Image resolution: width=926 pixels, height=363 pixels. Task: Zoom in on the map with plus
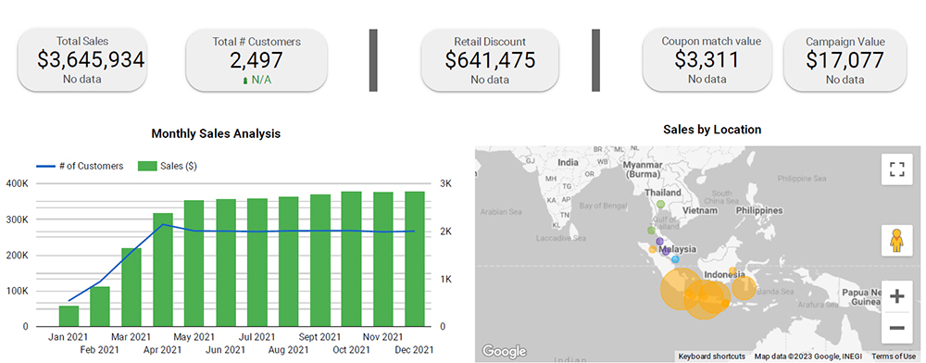click(897, 296)
